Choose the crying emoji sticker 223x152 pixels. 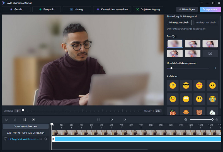(212, 99)
